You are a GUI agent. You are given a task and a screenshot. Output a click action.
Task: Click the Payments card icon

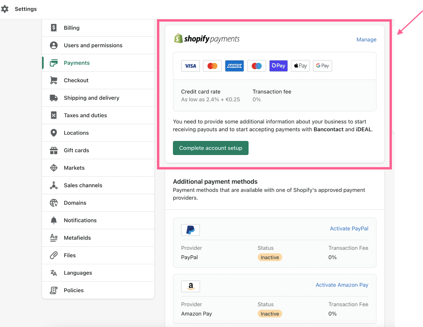54,63
